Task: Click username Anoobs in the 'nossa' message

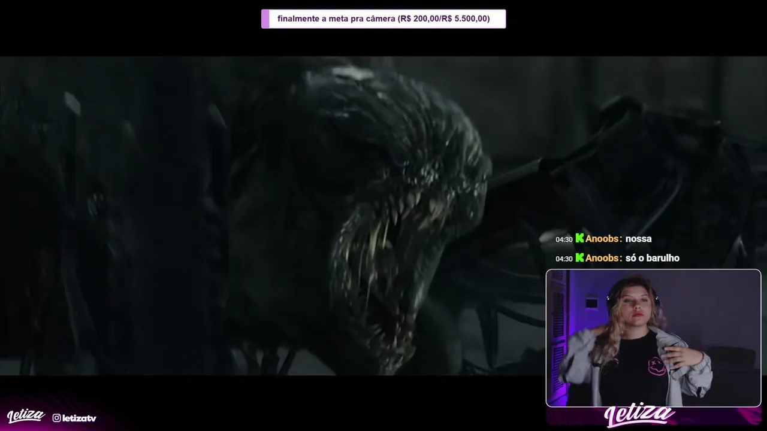Action: click(602, 239)
